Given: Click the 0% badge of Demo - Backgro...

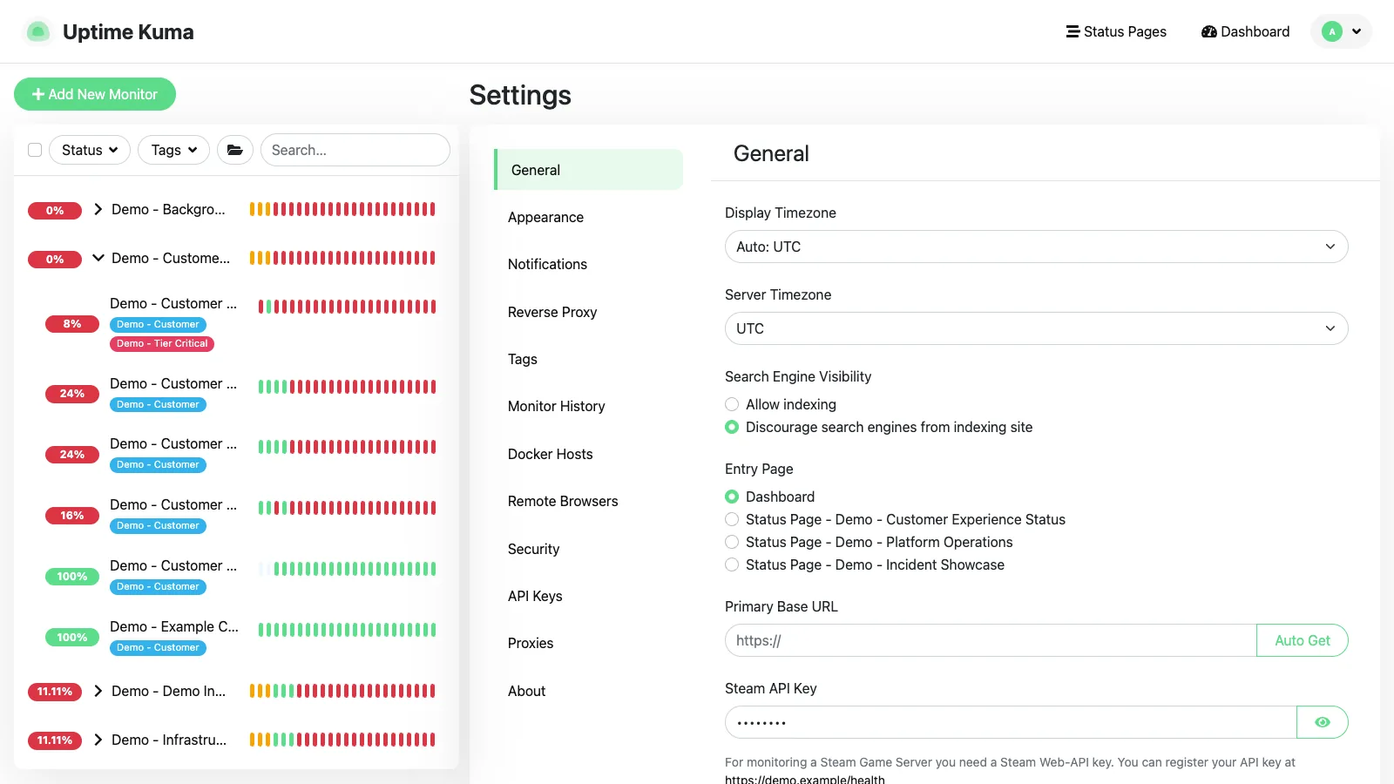Looking at the screenshot, I should [55, 211].
